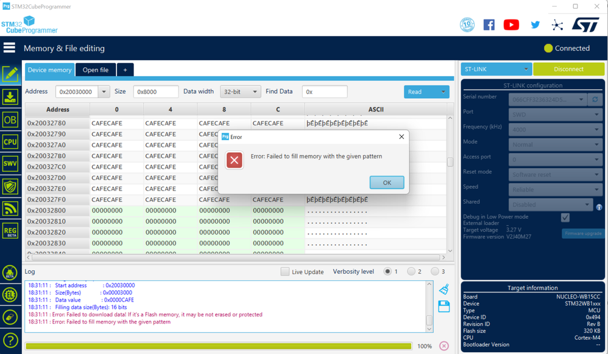This screenshot has width=608, height=354.
Task: Expand the Read button dropdown arrow
Action: click(x=443, y=92)
